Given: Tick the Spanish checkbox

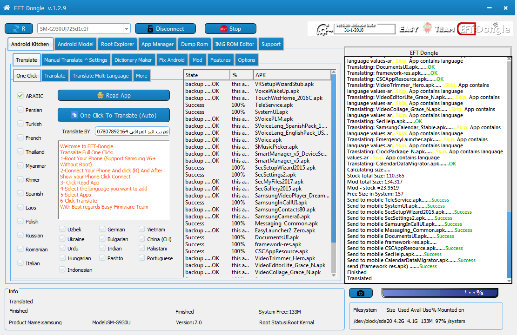Looking at the screenshot, I should [20, 193].
